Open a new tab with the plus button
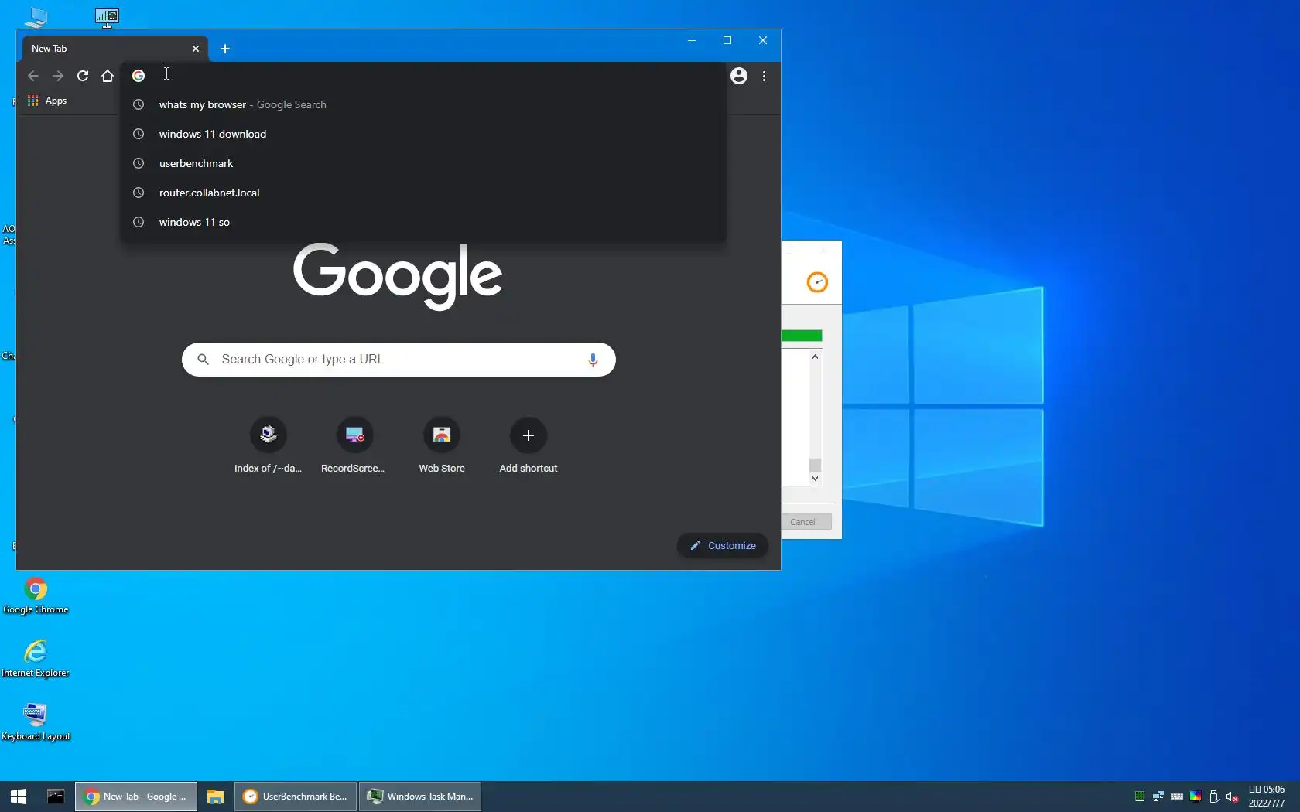The height and width of the screenshot is (812, 1300). click(x=225, y=49)
